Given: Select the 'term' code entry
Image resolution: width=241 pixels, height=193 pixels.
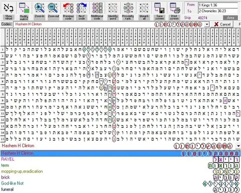Looking at the screenshot, I should click(120, 165).
